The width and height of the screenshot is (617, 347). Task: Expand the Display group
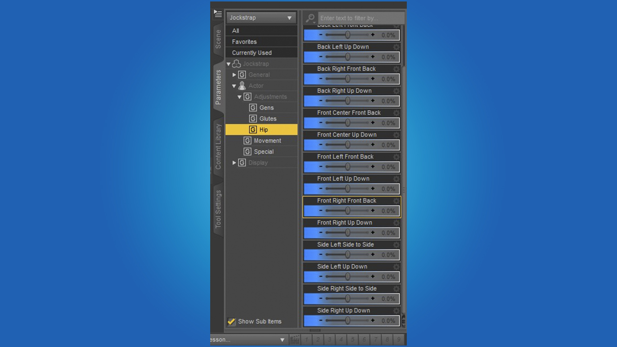coord(234,163)
